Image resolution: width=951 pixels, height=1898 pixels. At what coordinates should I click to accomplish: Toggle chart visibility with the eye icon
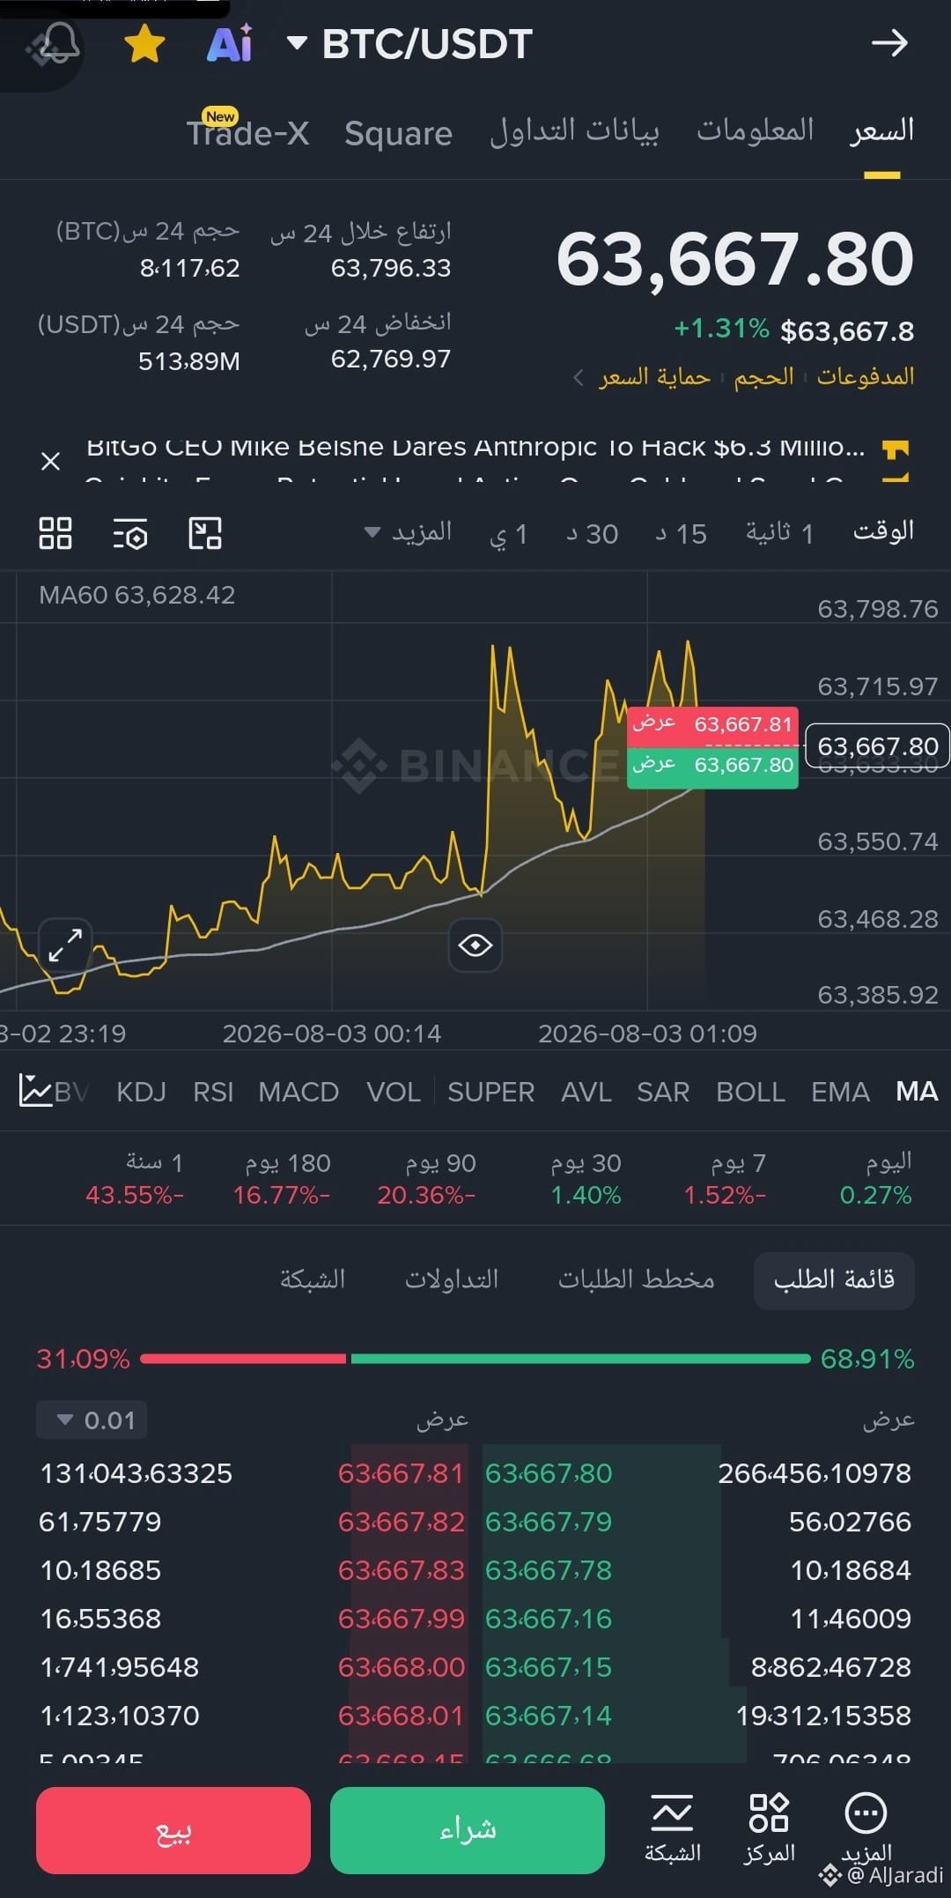coord(475,945)
